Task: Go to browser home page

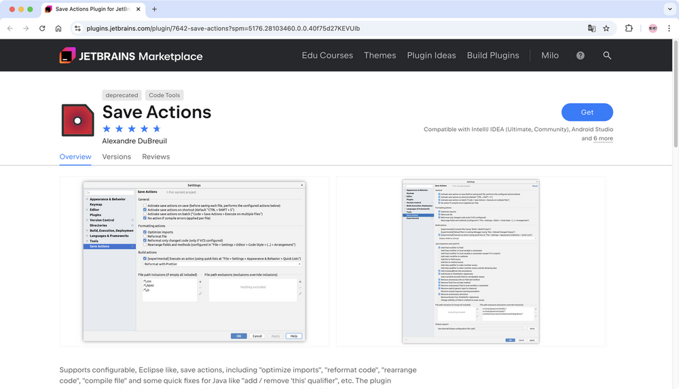Action: point(58,29)
